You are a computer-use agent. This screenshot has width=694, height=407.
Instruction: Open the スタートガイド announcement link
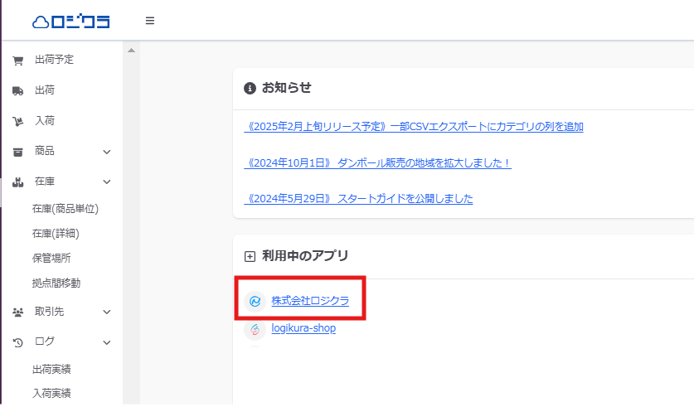click(359, 199)
